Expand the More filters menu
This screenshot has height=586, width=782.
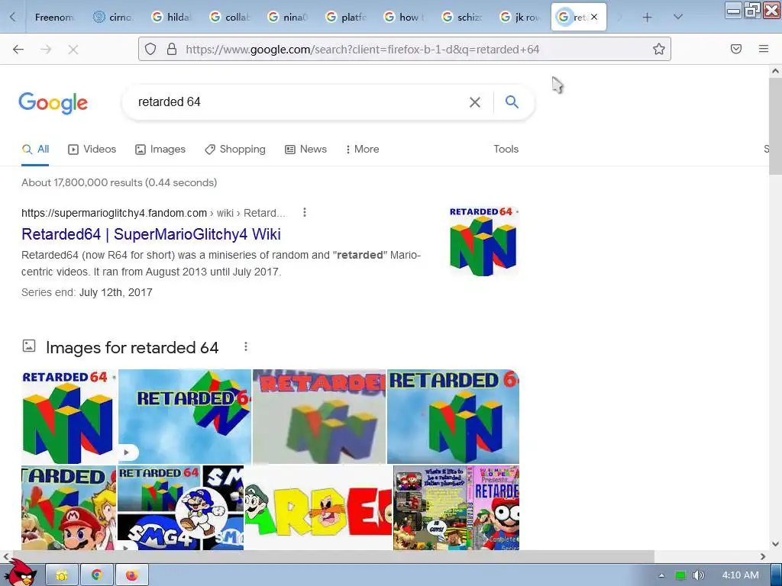363,149
